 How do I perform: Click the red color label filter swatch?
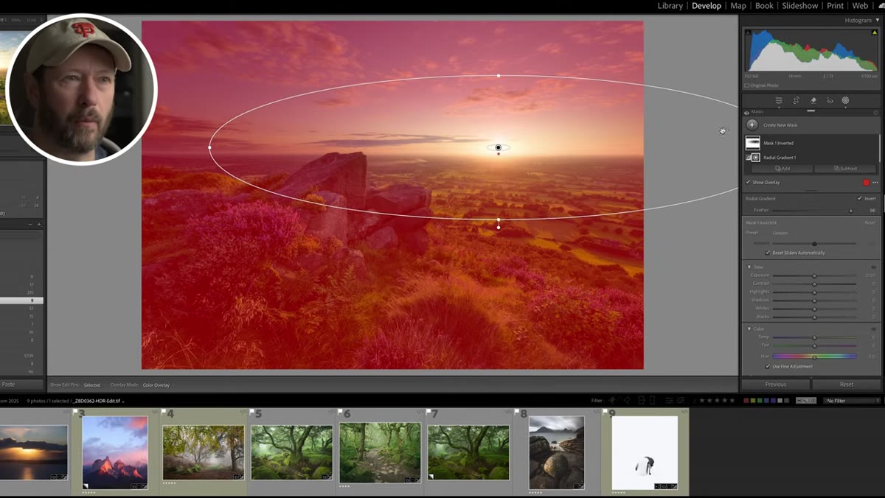click(746, 401)
